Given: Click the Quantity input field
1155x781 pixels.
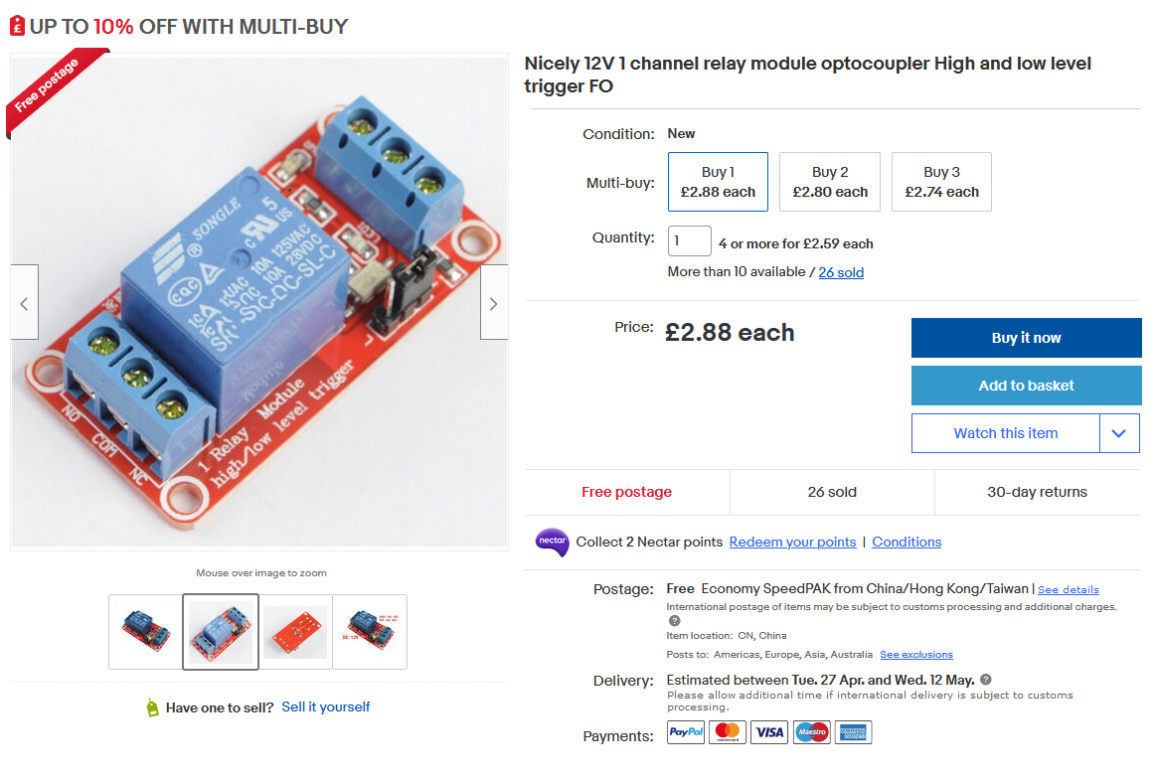Looking at the screenshot, I should [690, 240].
